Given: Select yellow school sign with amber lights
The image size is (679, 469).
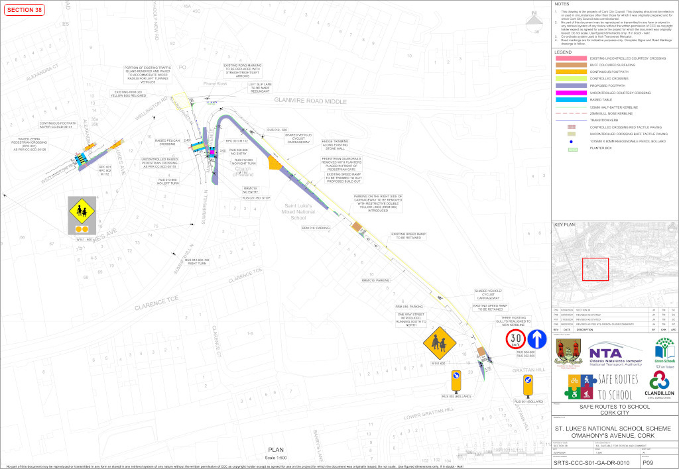Looking at the screenshot, I should pyautogui.click(x=82, y=216).
